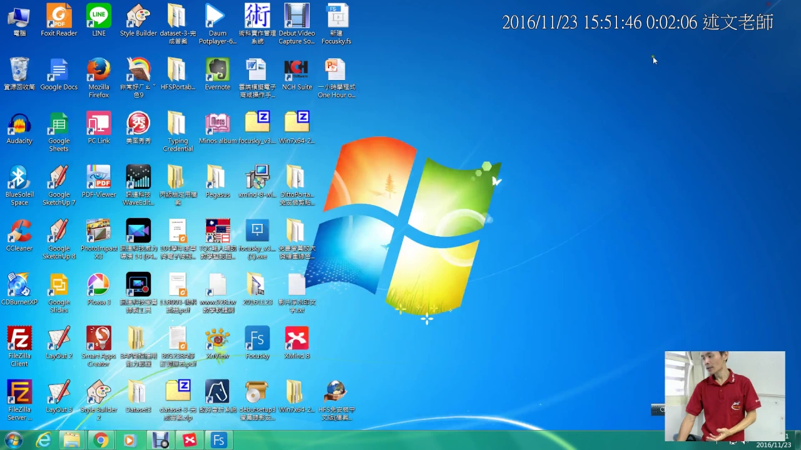
Task: Open the Windows Start menu
Action: click(x=13, y=440)
